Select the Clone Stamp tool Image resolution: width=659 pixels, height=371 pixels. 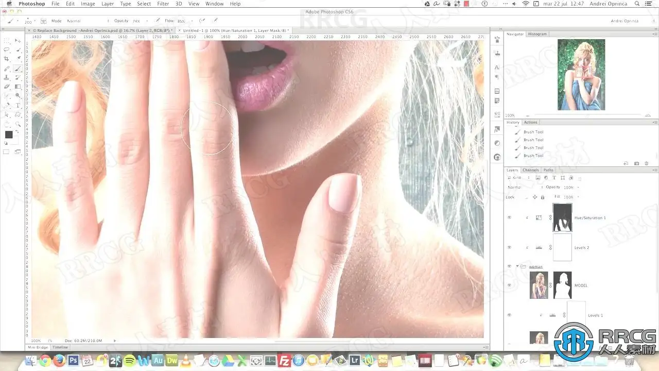pyautogui.click(x=7, y=78)
